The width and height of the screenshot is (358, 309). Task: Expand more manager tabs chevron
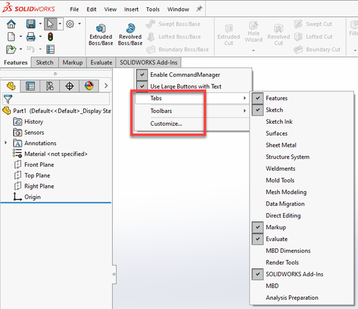tap(106, 86)
